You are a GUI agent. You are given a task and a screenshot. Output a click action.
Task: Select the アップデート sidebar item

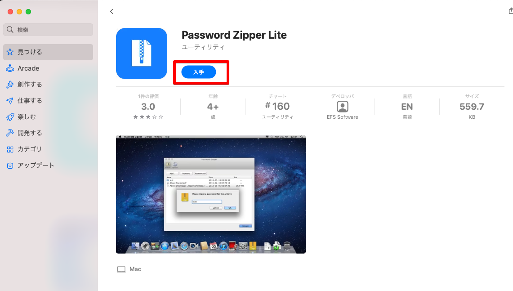[x=48, y=166]
